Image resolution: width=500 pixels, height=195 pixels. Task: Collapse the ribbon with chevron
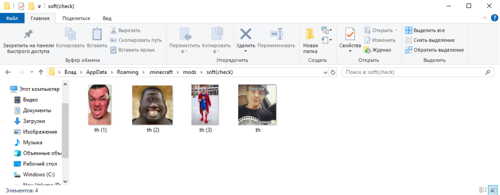coord(484,18)
